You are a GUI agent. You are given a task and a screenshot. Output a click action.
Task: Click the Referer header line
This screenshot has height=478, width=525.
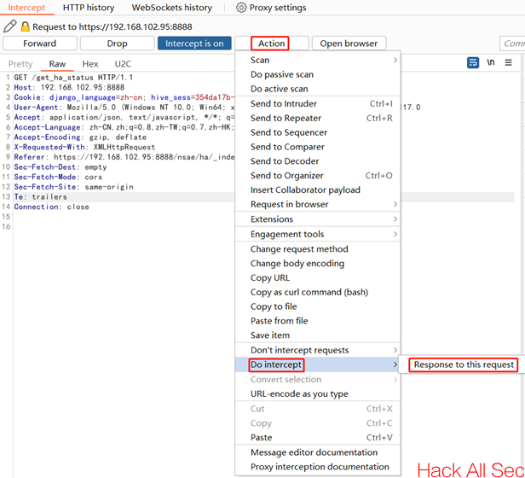[x=124, y=157]
